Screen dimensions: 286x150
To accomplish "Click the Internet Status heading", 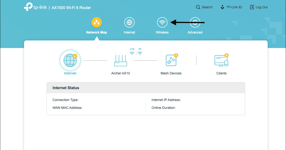I will tap(66, 88).
